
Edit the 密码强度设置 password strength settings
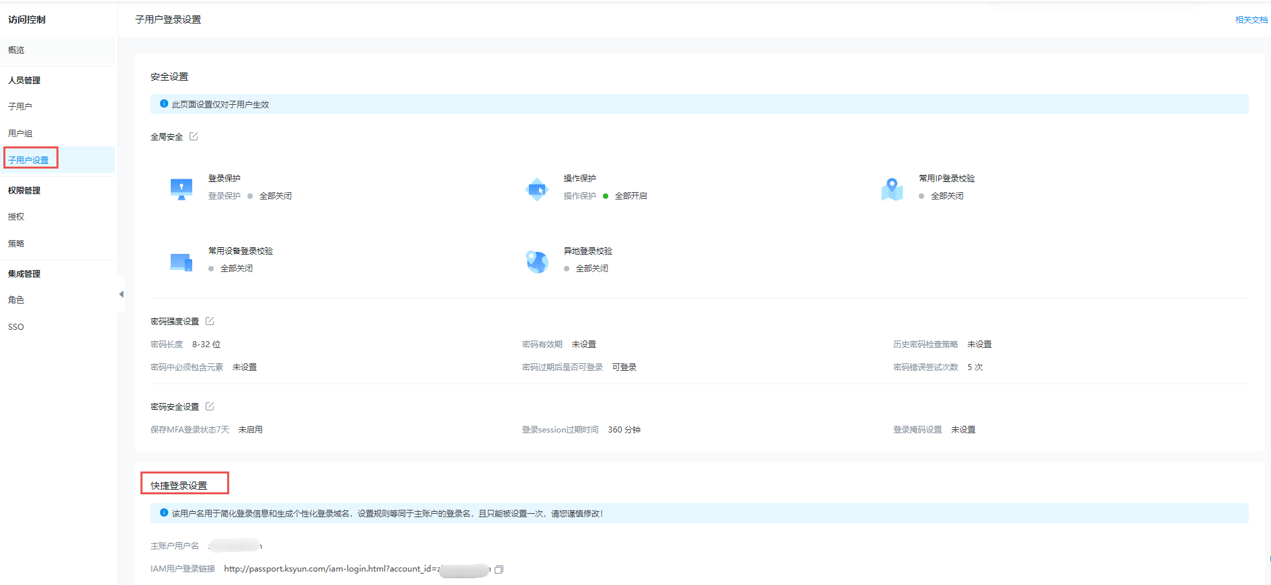210,321
